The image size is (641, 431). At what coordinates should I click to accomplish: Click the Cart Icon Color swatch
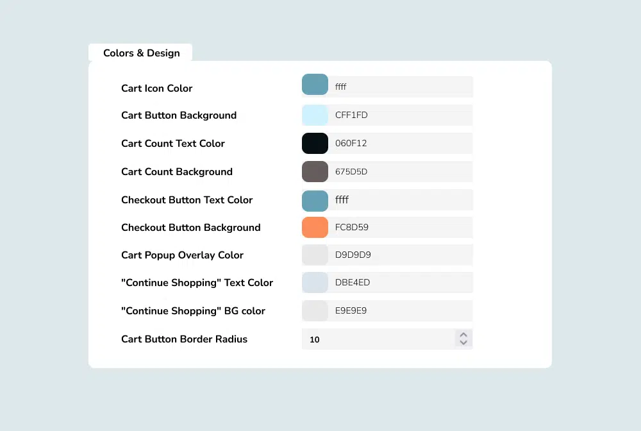point(315,86)
